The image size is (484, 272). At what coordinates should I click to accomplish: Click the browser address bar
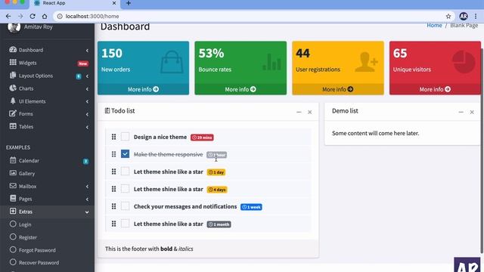(253, 17)
